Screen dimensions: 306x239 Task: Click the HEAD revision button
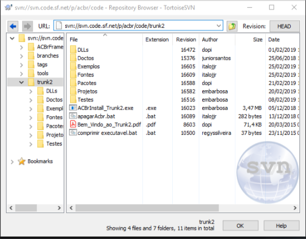tap(285, 26)
